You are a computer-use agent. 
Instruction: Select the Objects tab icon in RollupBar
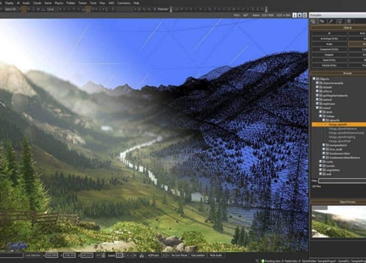pos(313,22)
